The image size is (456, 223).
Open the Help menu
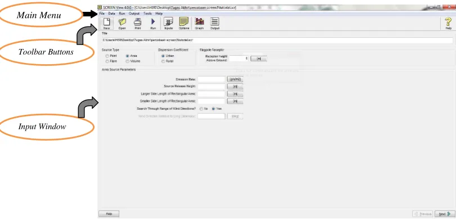[159, 14]
